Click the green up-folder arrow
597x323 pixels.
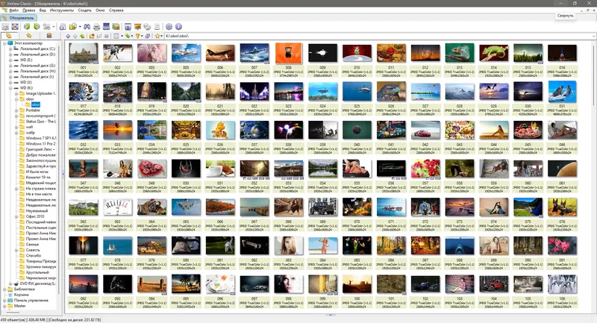[82, 36]
